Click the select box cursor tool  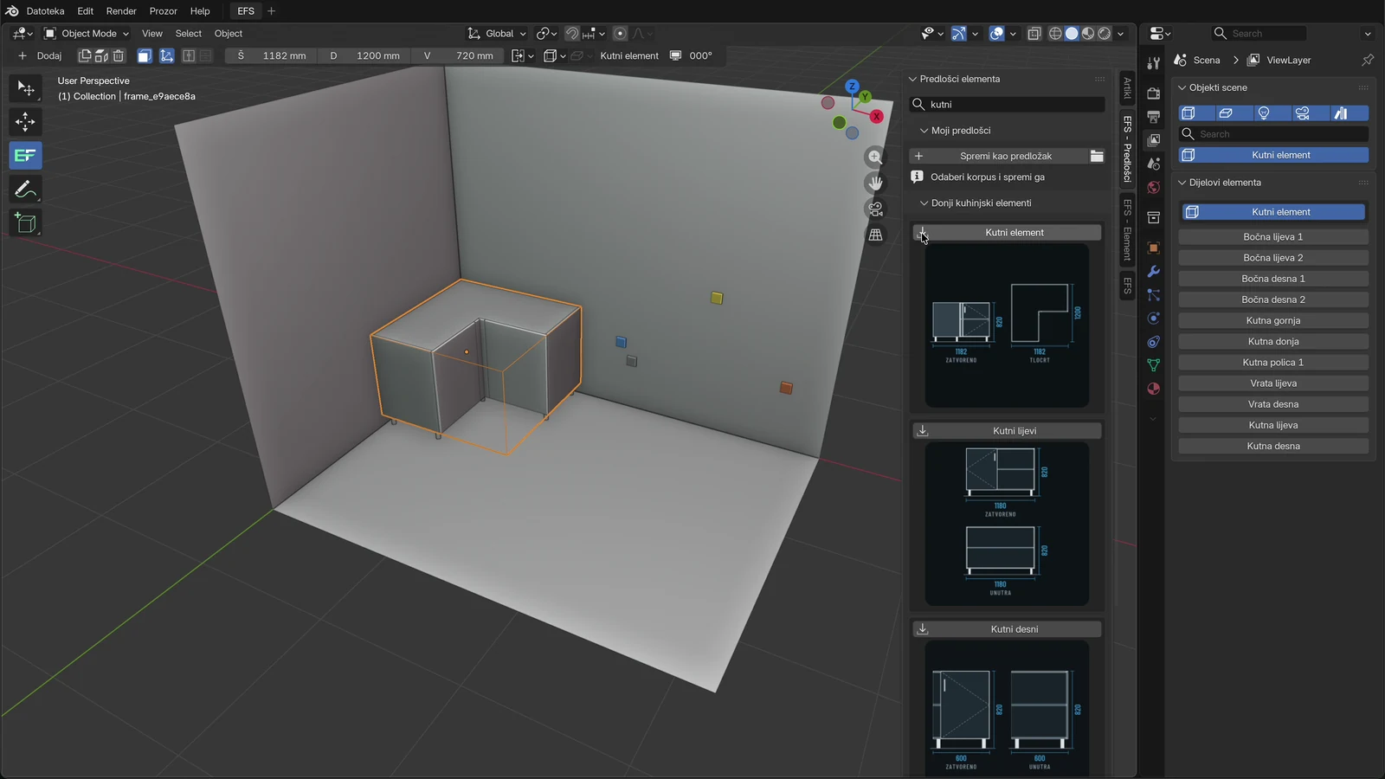coord(25,88)
